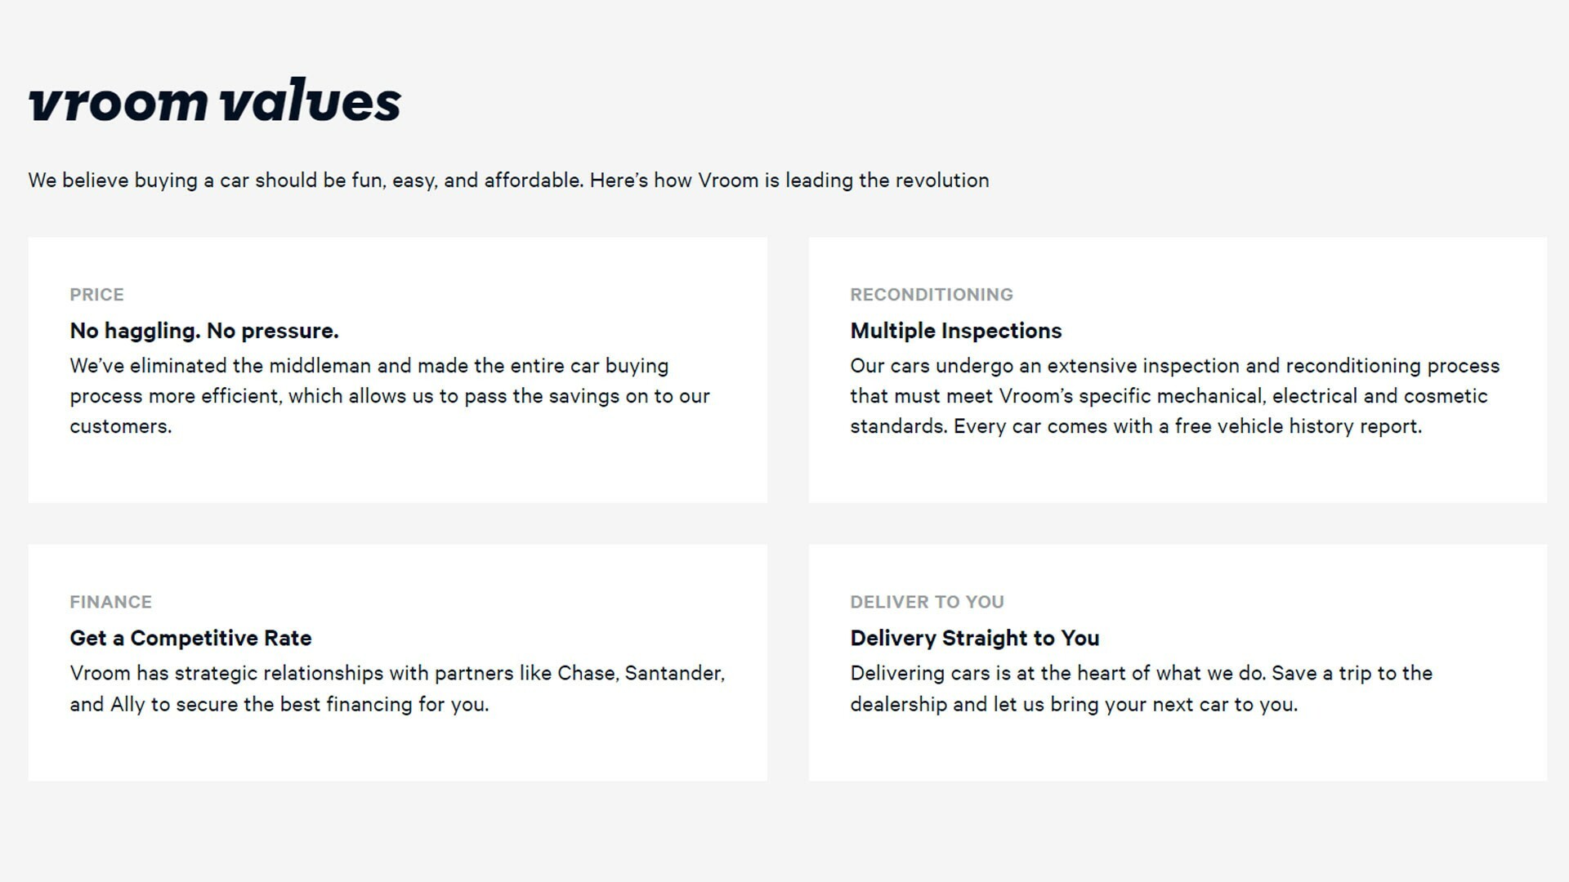The width and height of the screenshot is (1569, 882).
Task: Select the DELIVER TO YOU category label
Action: [927, 602]
